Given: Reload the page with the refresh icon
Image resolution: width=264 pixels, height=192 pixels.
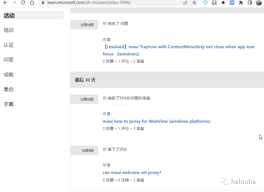Looking at the screenshot, I should click(x=23, y=2).
